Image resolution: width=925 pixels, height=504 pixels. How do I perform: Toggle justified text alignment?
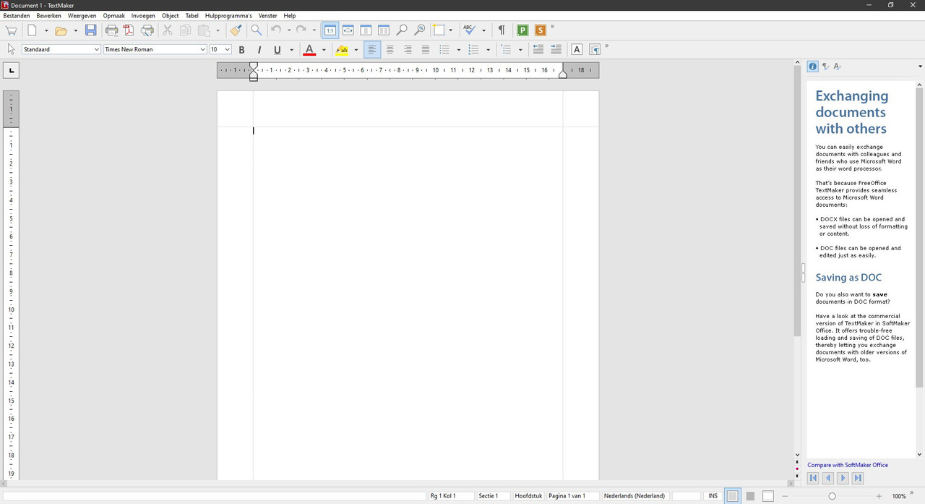[x=426, y=50]
